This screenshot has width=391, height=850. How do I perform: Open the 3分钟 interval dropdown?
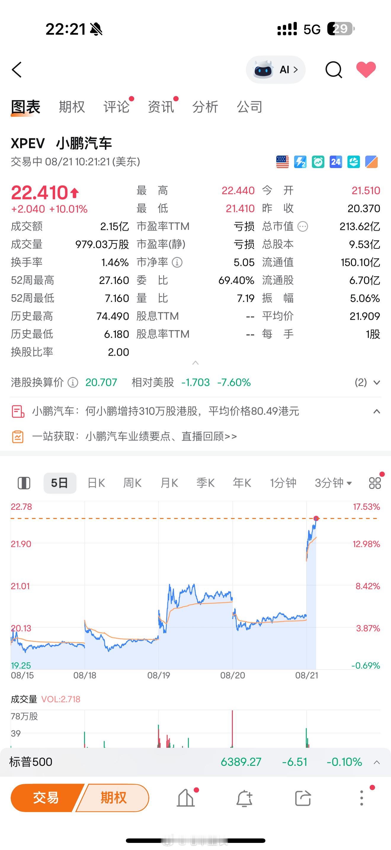pos(333,483)
